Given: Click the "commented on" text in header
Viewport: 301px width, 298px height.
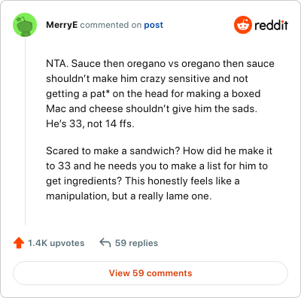Looking at the screenshot, I should 111,25.
